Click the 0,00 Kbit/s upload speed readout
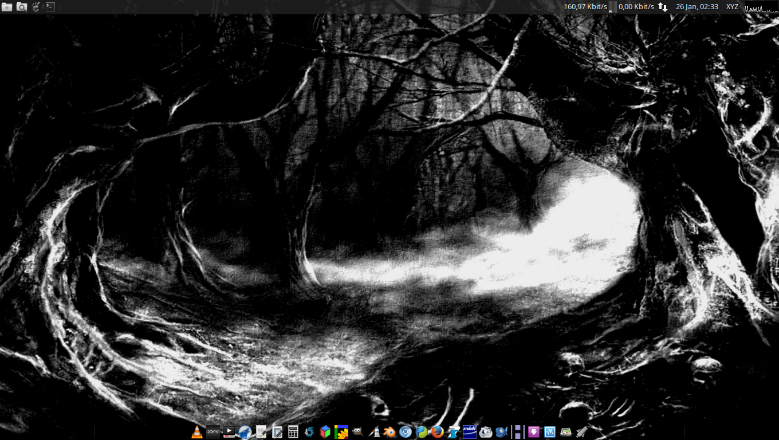This screenshot has width=779, height=440. point(636,7)
